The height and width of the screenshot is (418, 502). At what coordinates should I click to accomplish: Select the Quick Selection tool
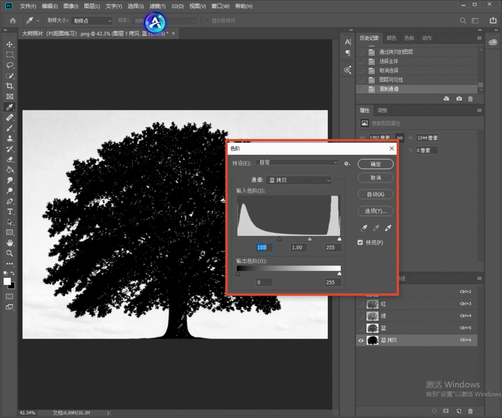10,76
